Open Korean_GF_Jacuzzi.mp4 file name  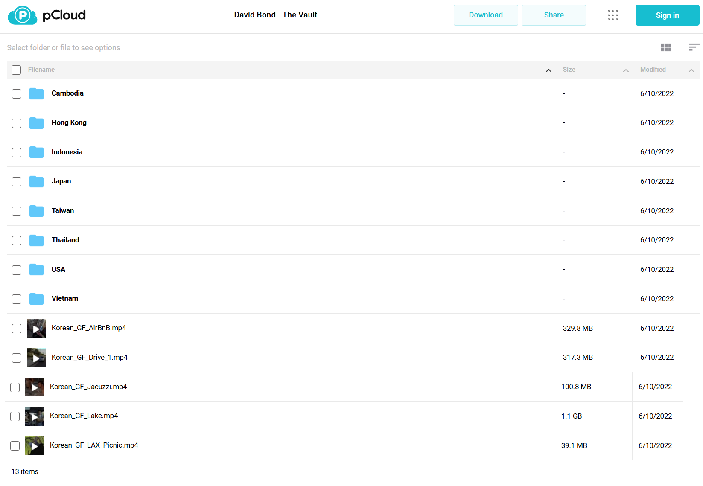point(88,387)
